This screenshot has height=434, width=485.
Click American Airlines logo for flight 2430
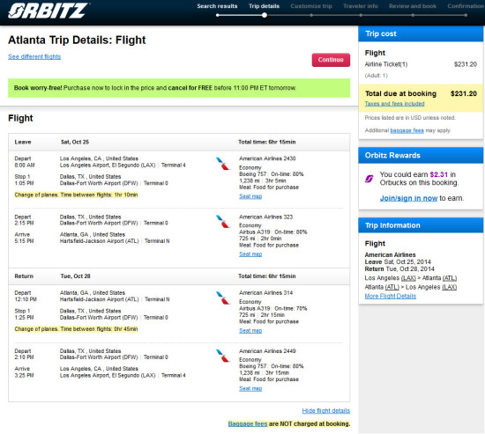(x=223, y=164)
